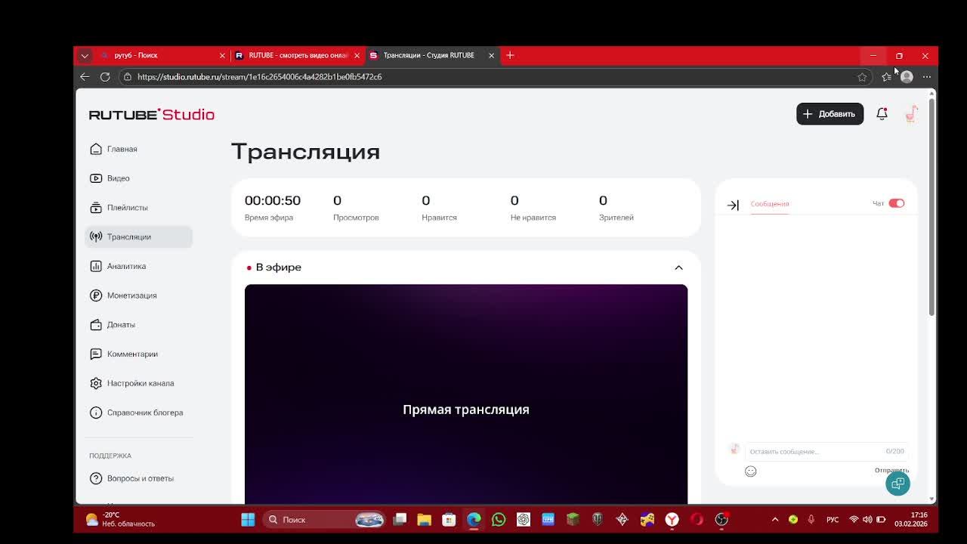967x544 pixels.
Task: Click the browser back arrow
Action: (85, 76)
